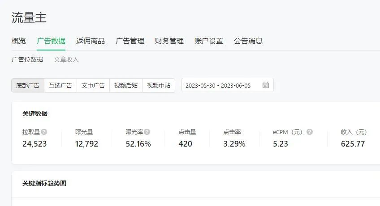Click help icon next to 拉取量
Image resolution: width=380 pixels, height=206 pixels.
coord(44,132)
